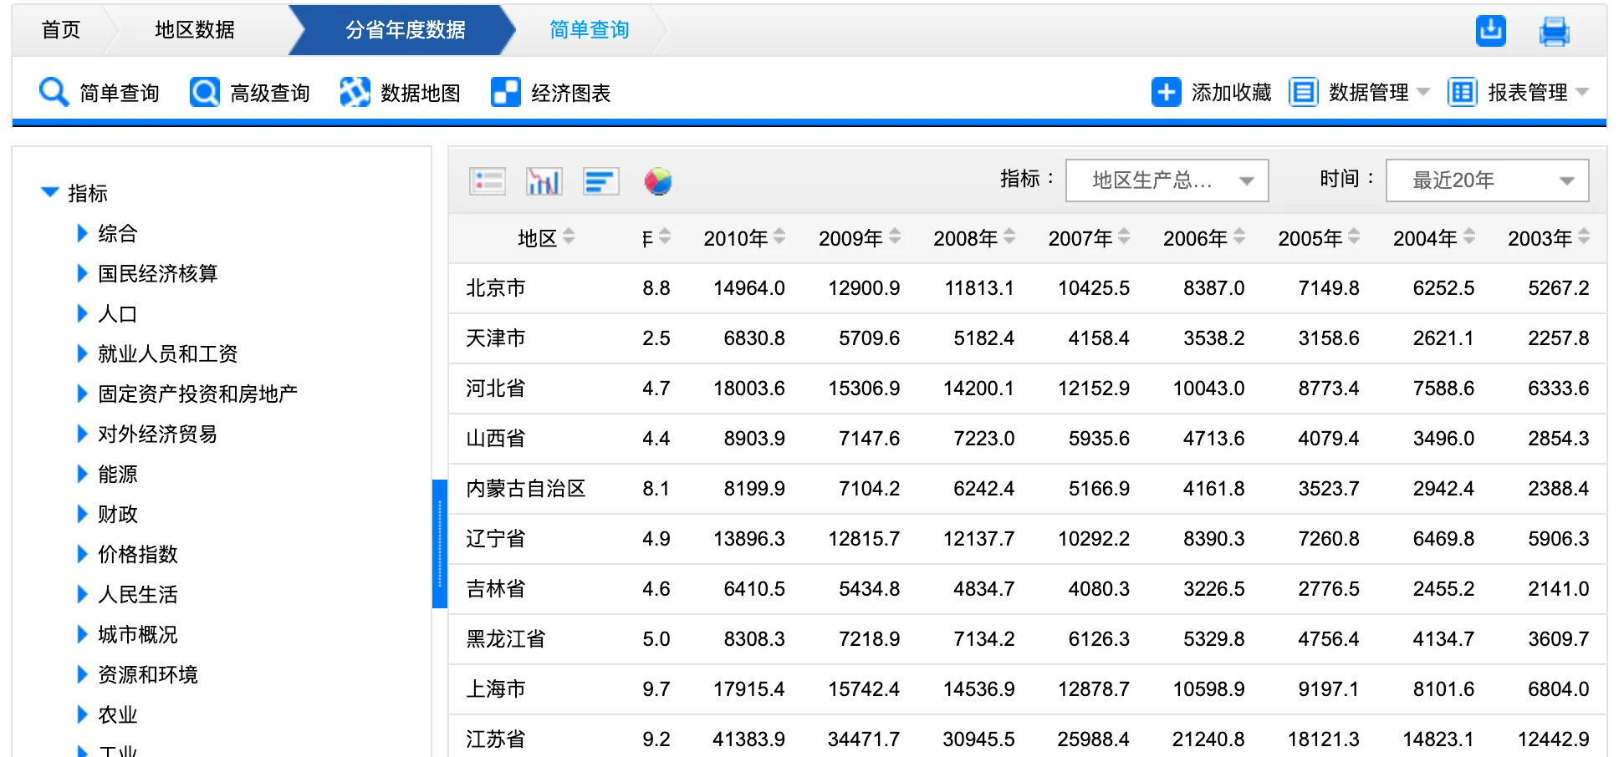
Task: Switch to column chart view icon
Action: click(x=544, y=180)
